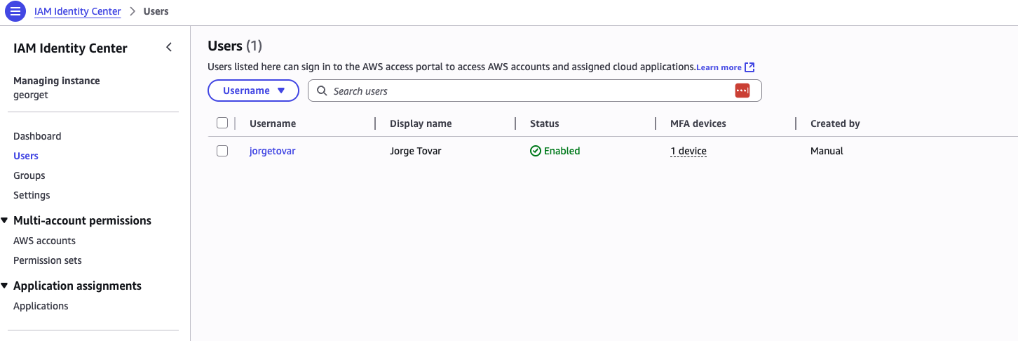
Task: Open the hamburger navigation menu icon
Action: (15, 12)
